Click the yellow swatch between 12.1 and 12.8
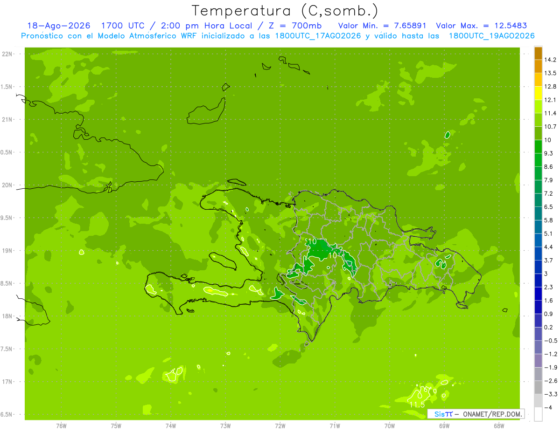Screen dimensions: 560x432 538,93
